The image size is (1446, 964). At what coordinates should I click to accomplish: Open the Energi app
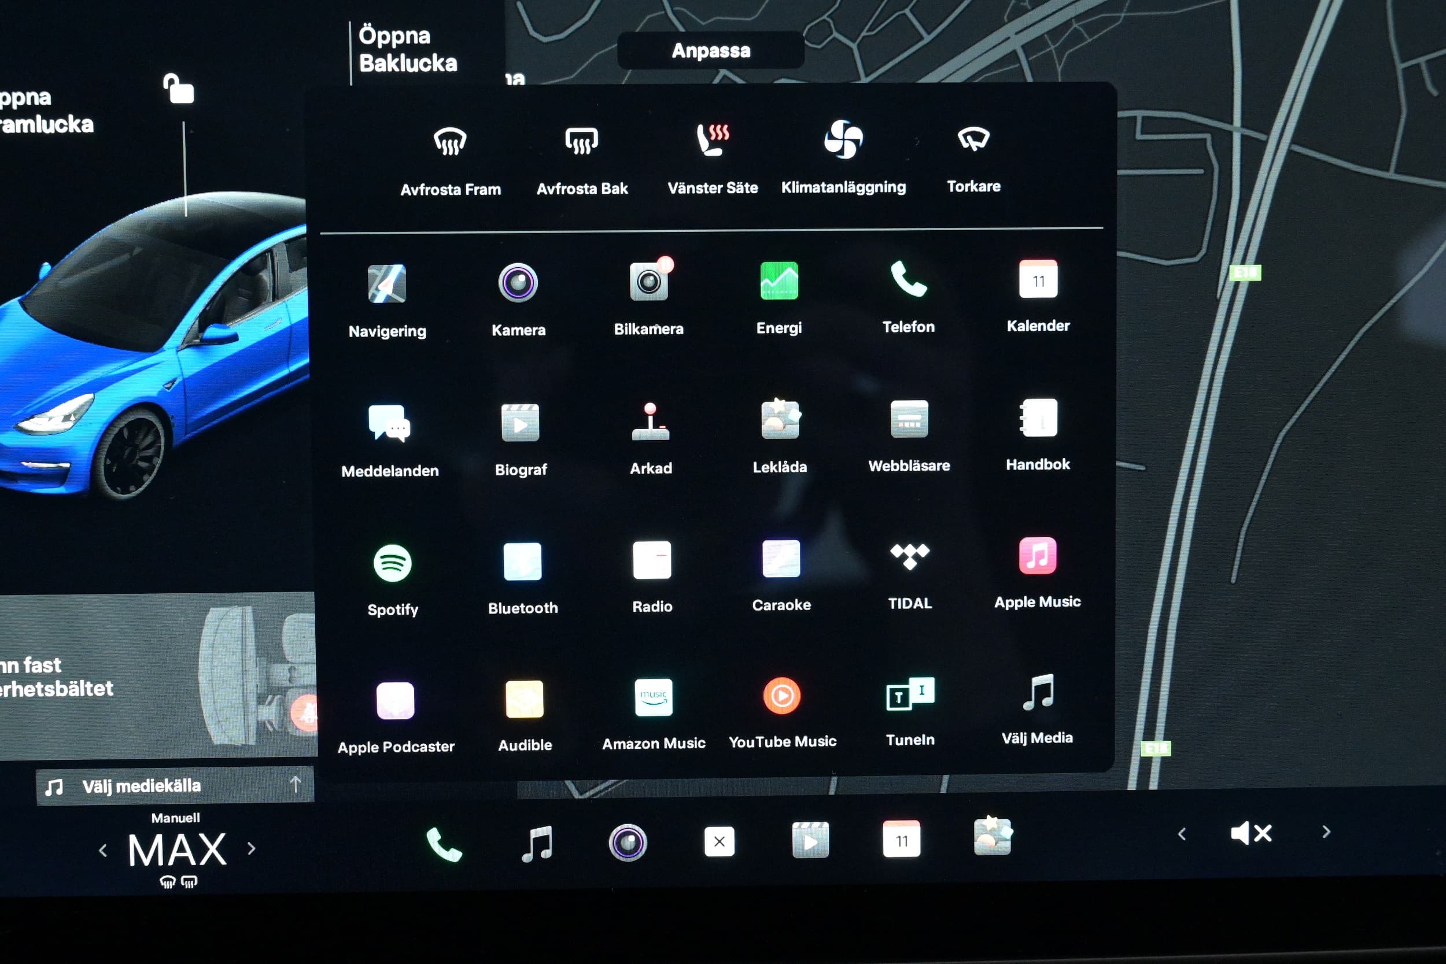point(779,298)
